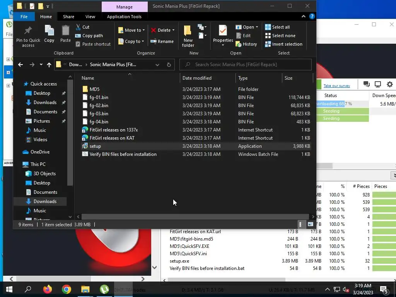
Task: Expand Open dropdown arrow
Action: pos(257,27)
